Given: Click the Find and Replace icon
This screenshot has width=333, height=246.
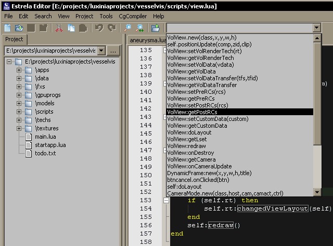Looking at the screenshot, I should (x=140, y=28).
